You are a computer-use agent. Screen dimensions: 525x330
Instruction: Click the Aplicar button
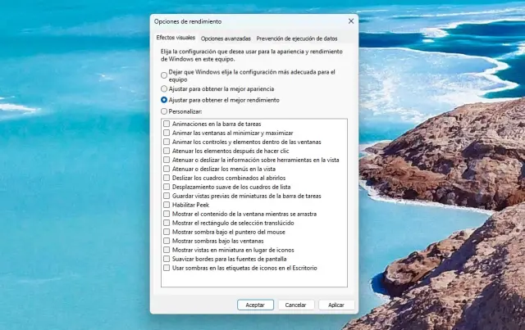tap(336, 305)
